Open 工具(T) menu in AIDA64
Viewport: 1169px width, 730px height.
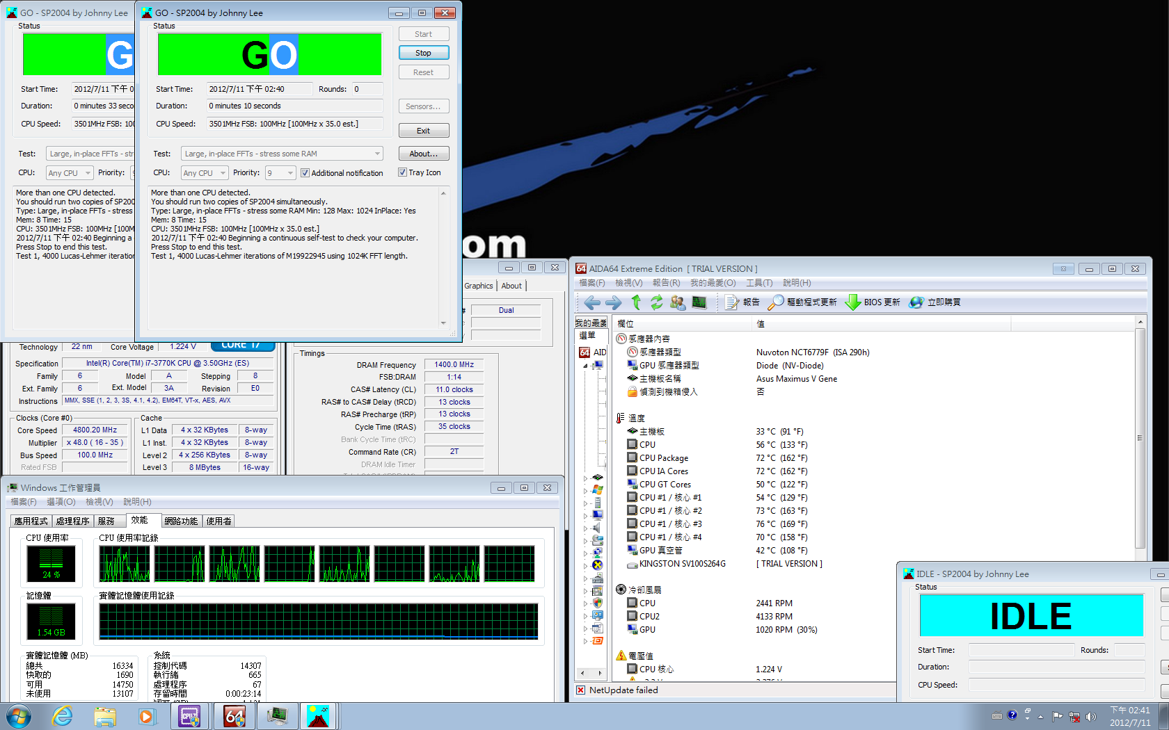[x=759, y=283]
